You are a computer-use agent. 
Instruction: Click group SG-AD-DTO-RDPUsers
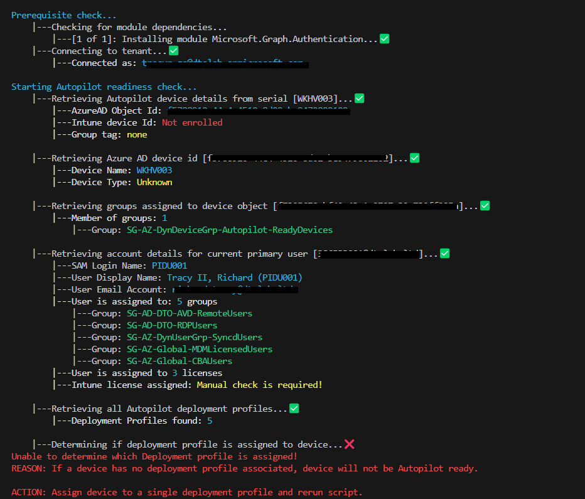point(172,326)
